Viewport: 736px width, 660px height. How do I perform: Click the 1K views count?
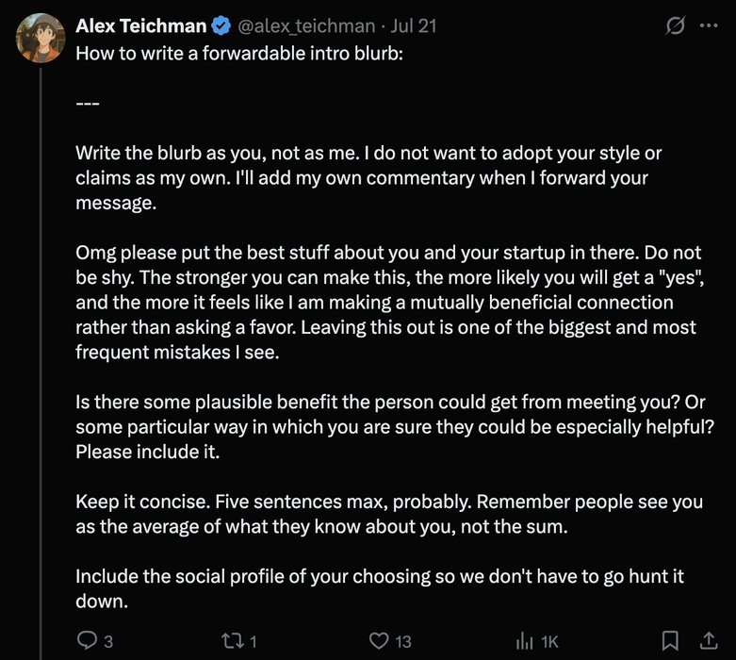pyautogui.click(x=549, y=641)
